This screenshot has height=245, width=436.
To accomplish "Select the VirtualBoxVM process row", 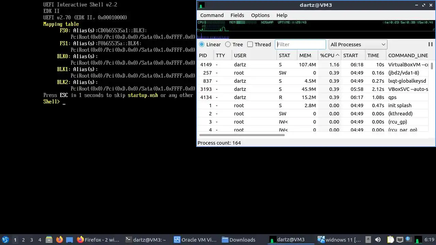I will [x=313, y=65].
